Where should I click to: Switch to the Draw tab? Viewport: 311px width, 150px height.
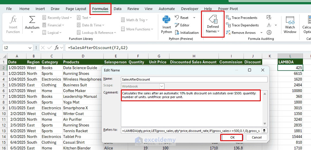[x=55, y=9]
